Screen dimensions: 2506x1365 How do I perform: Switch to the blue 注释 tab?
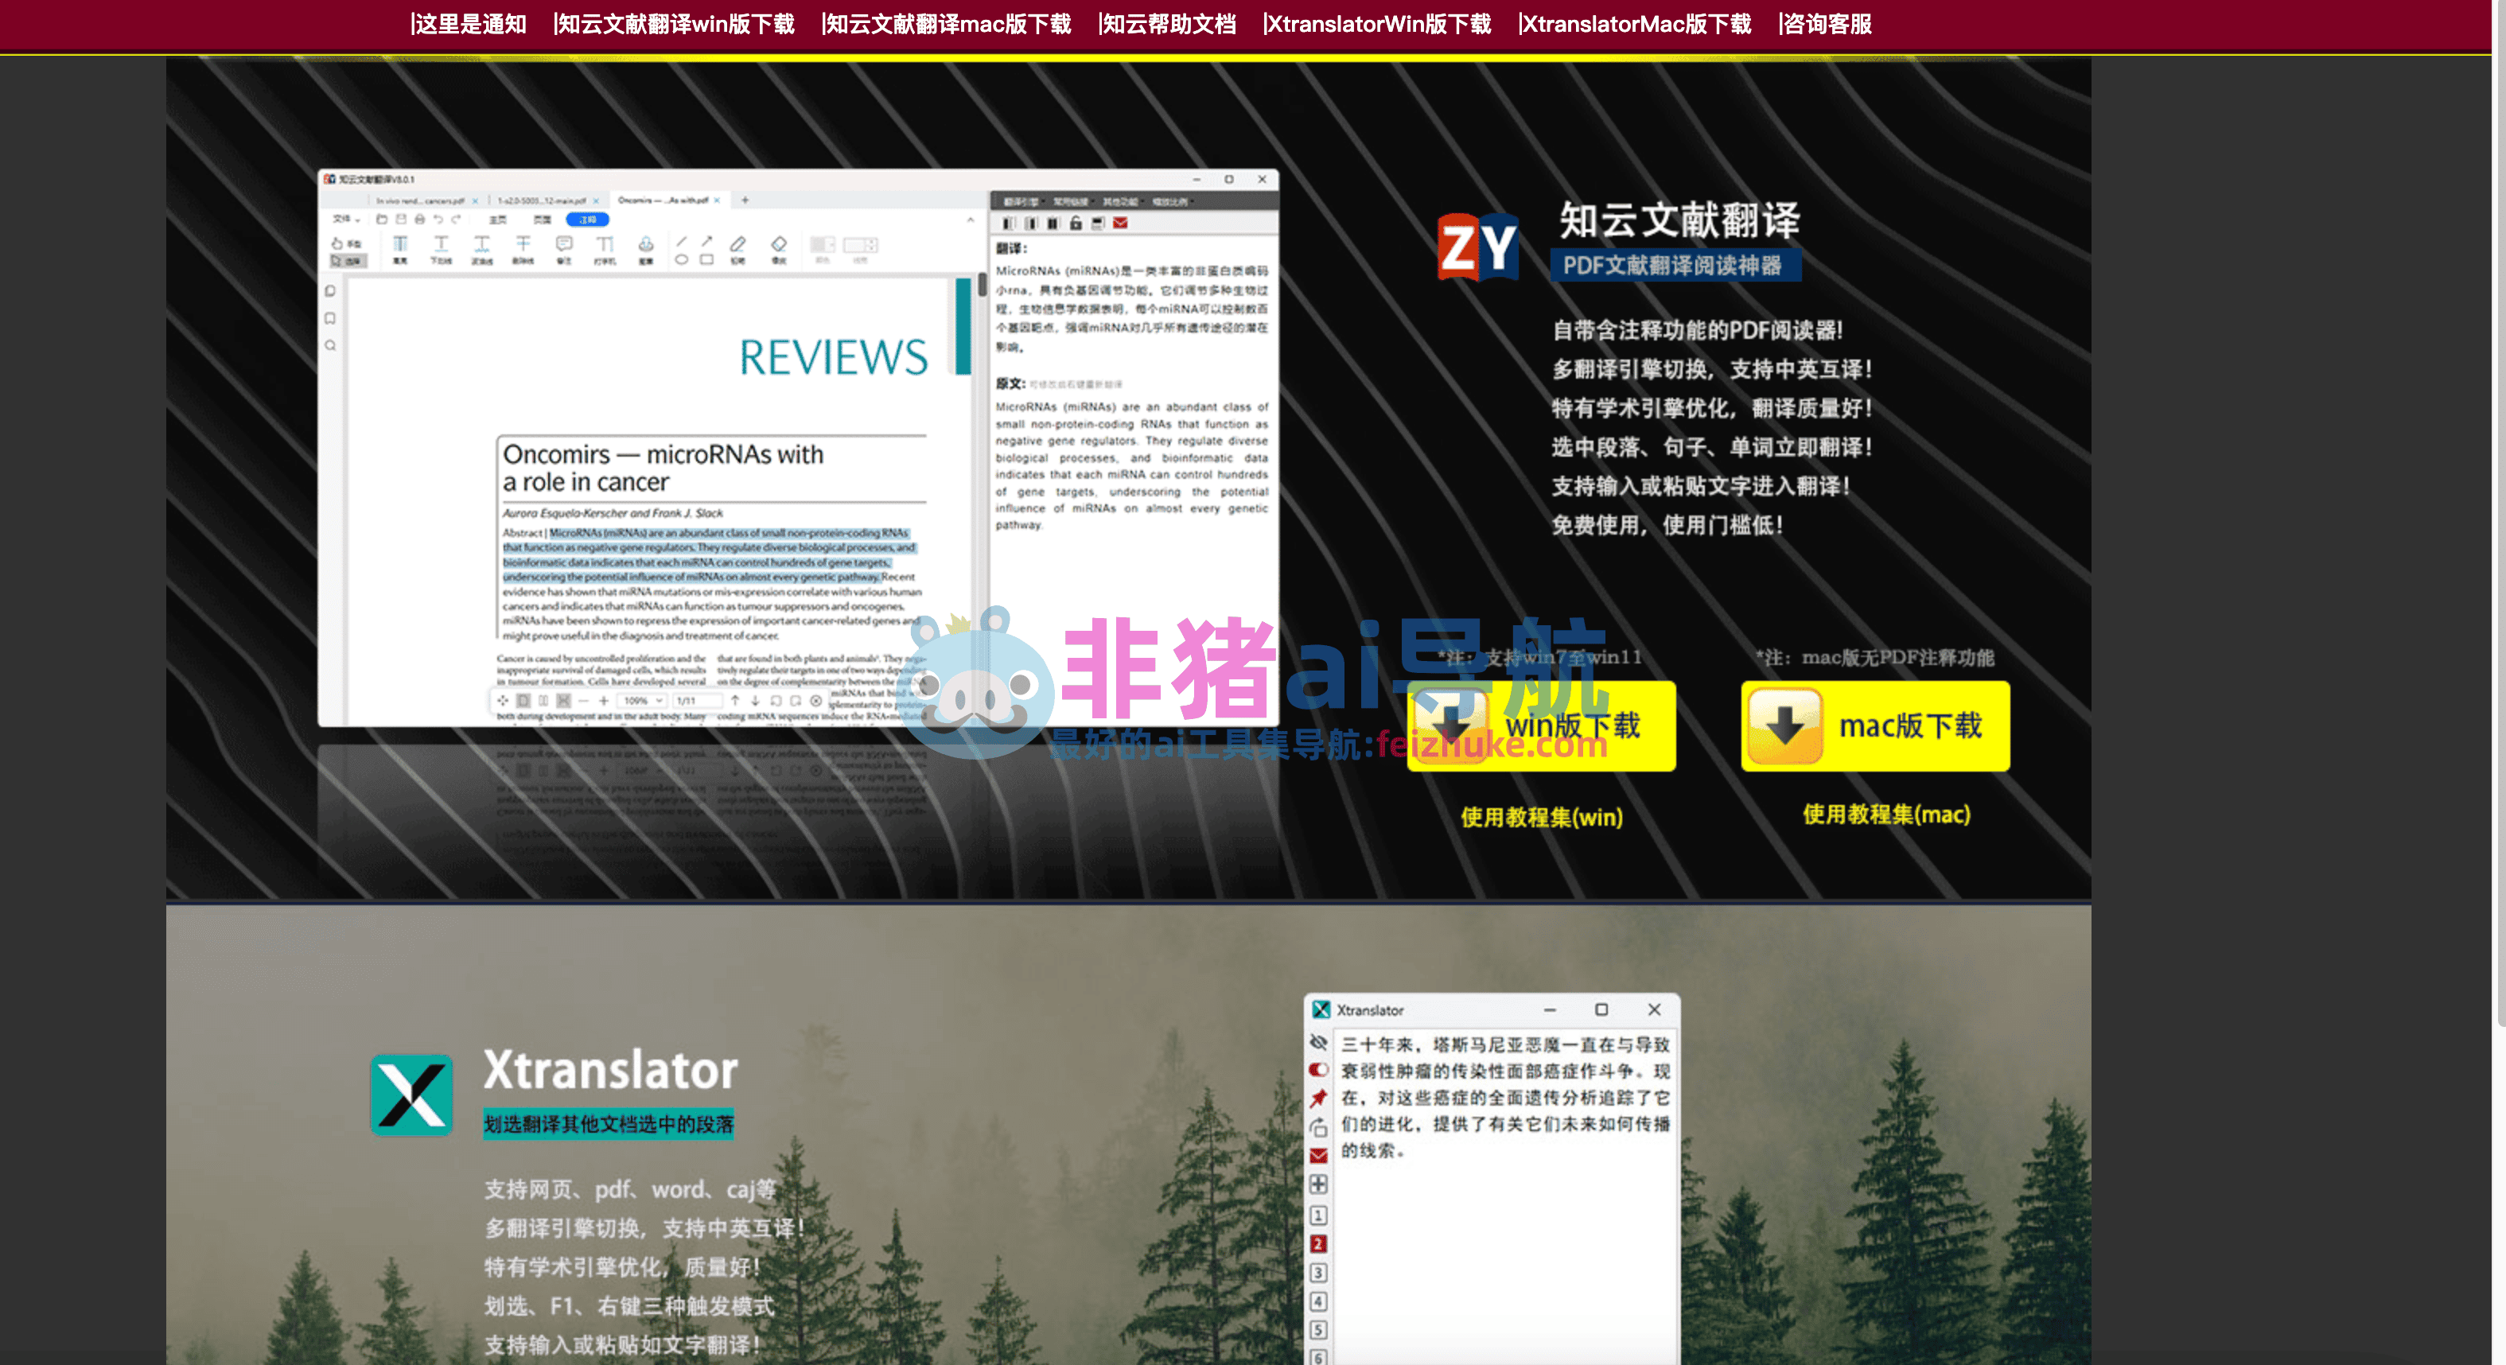click(588, 220)
